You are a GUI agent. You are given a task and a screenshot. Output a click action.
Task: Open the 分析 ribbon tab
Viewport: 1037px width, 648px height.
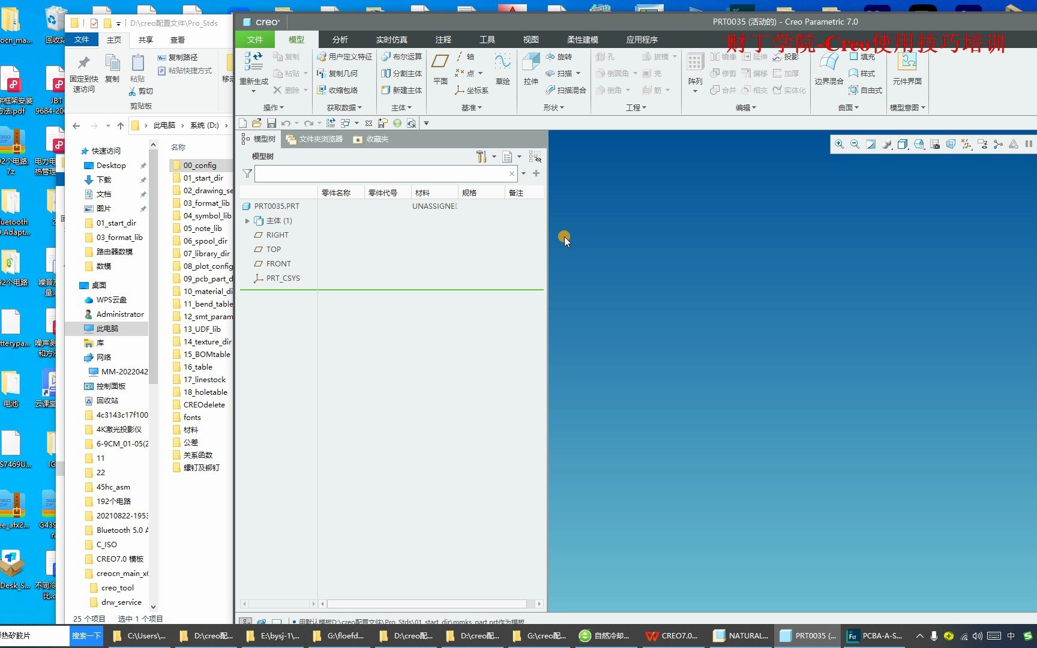[340, 40]
